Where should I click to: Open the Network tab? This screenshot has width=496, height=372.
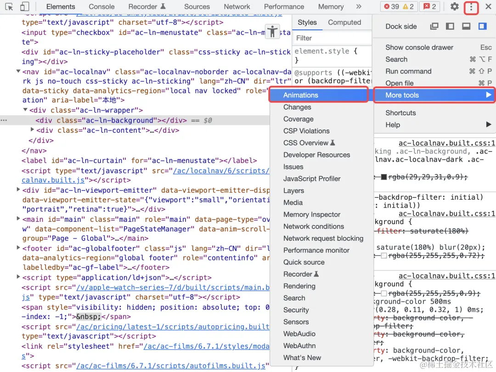pyautogui.click(x=237, y=6)
